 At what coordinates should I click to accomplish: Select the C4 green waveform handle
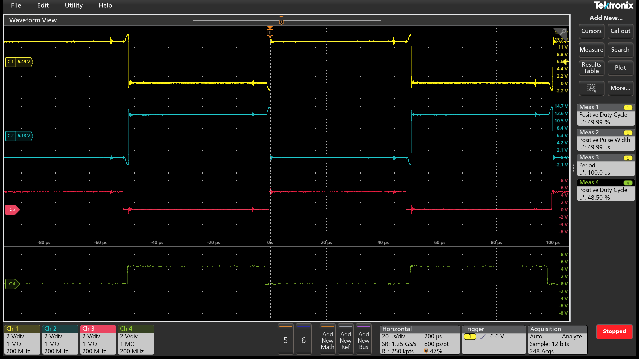pos(12,284)
